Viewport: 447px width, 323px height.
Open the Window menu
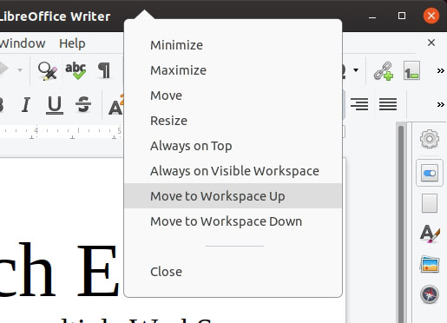[x=23, y=43]
